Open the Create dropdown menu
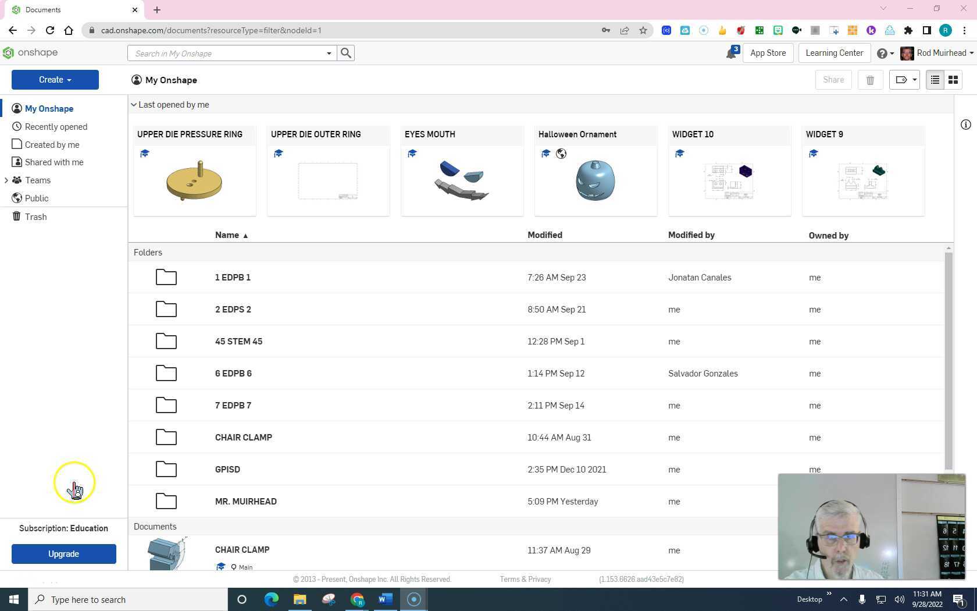The height and width of the screenshot is (611, 977). pyautogui.click(x=55, y=80)
